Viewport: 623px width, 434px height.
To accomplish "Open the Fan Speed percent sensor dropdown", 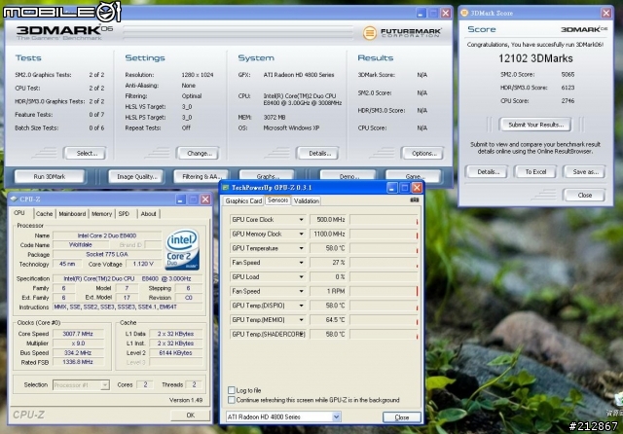I will pos(301,263).
